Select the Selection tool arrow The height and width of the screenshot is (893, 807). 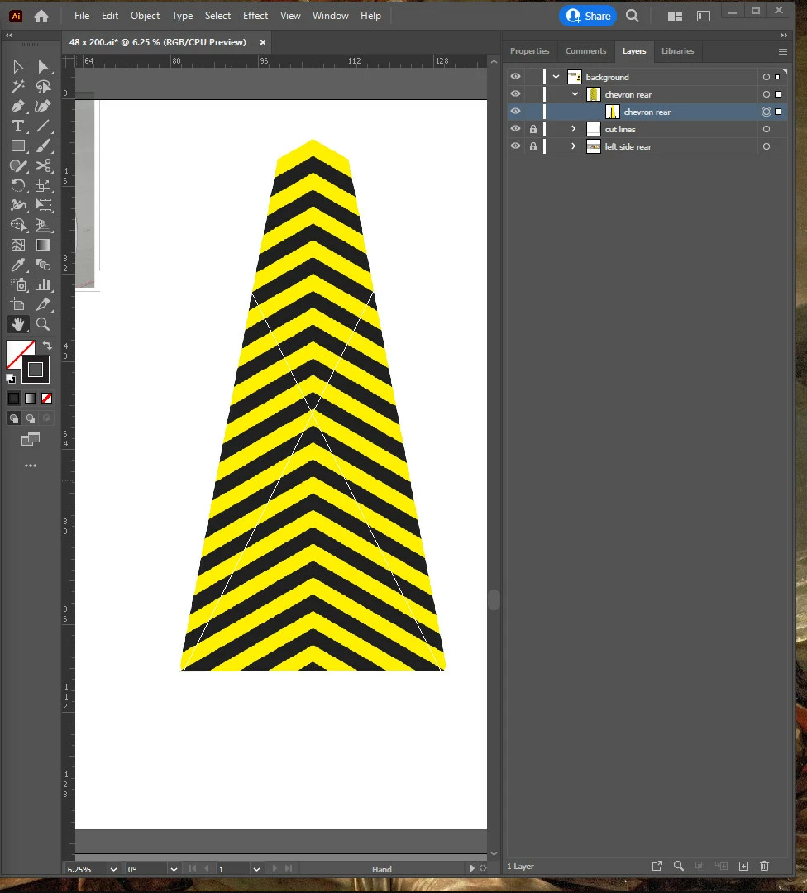pos(17,67)
